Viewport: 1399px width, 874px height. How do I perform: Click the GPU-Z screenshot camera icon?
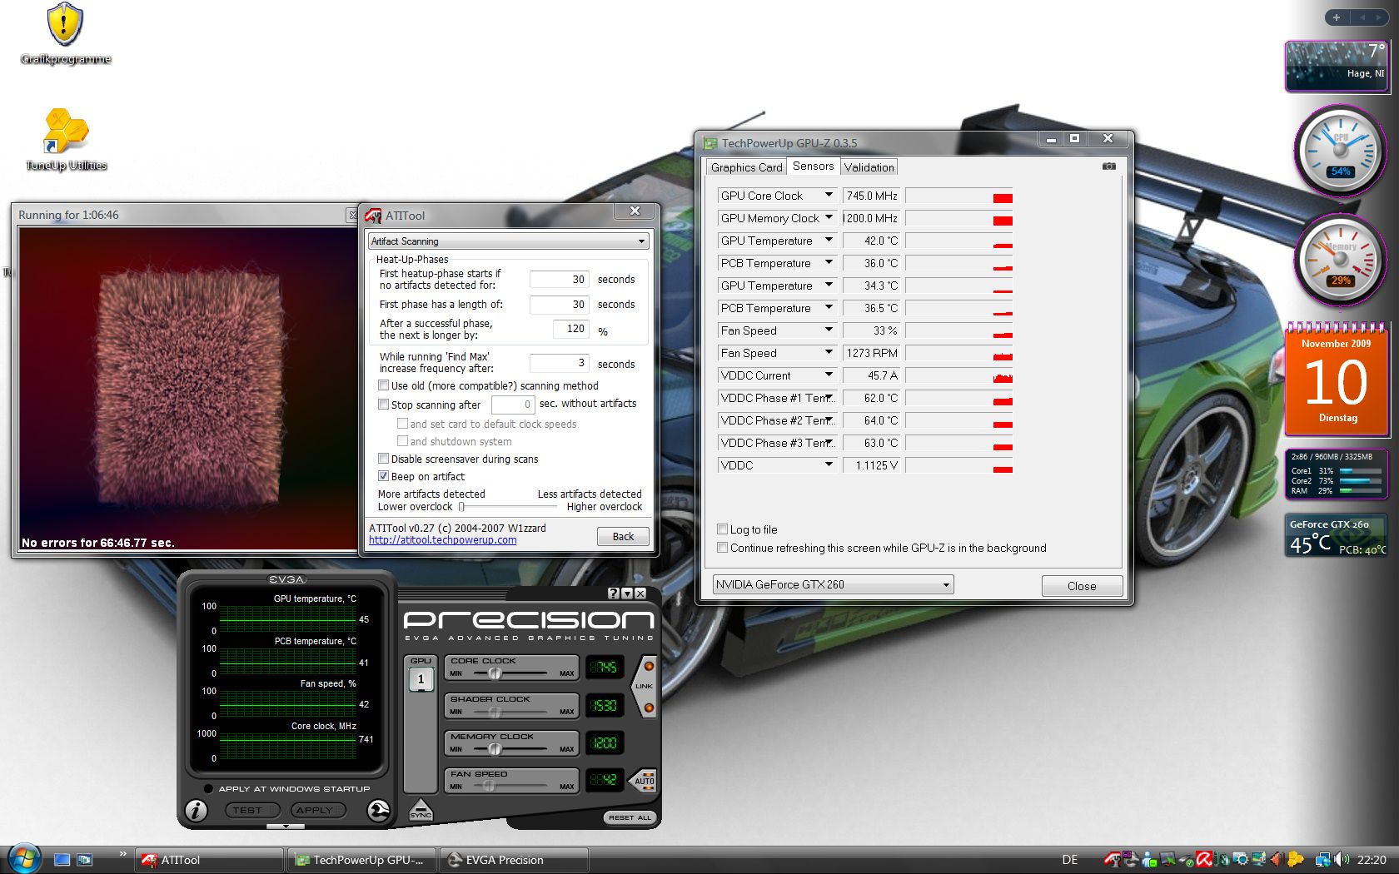click(1108, 166)
